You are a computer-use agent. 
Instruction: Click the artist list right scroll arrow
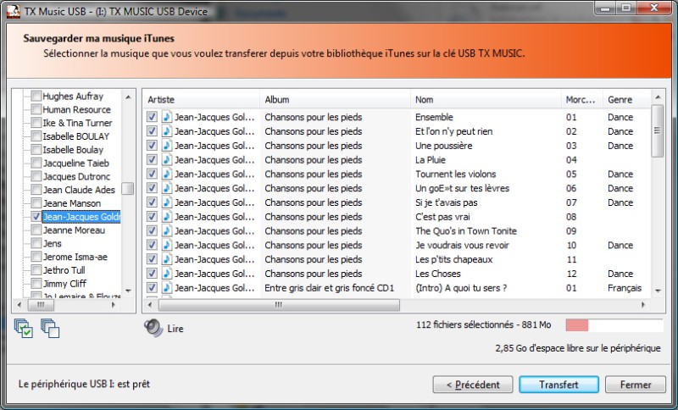tap(114, 305)
